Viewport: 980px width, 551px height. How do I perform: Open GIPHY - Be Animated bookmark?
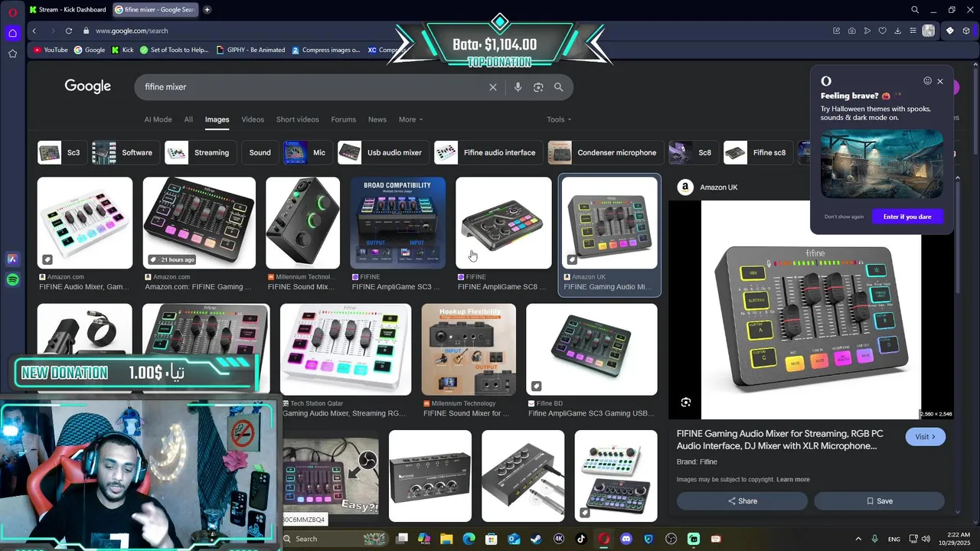[251, 50]
